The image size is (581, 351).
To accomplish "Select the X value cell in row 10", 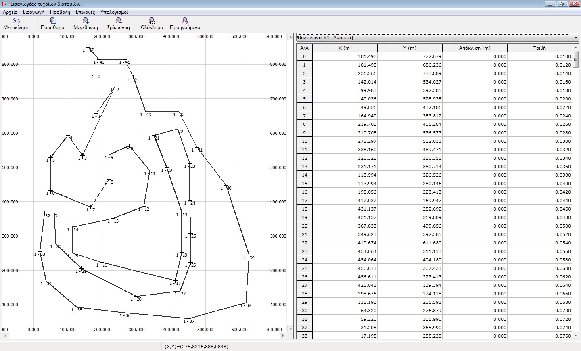I will coord(345,141).
